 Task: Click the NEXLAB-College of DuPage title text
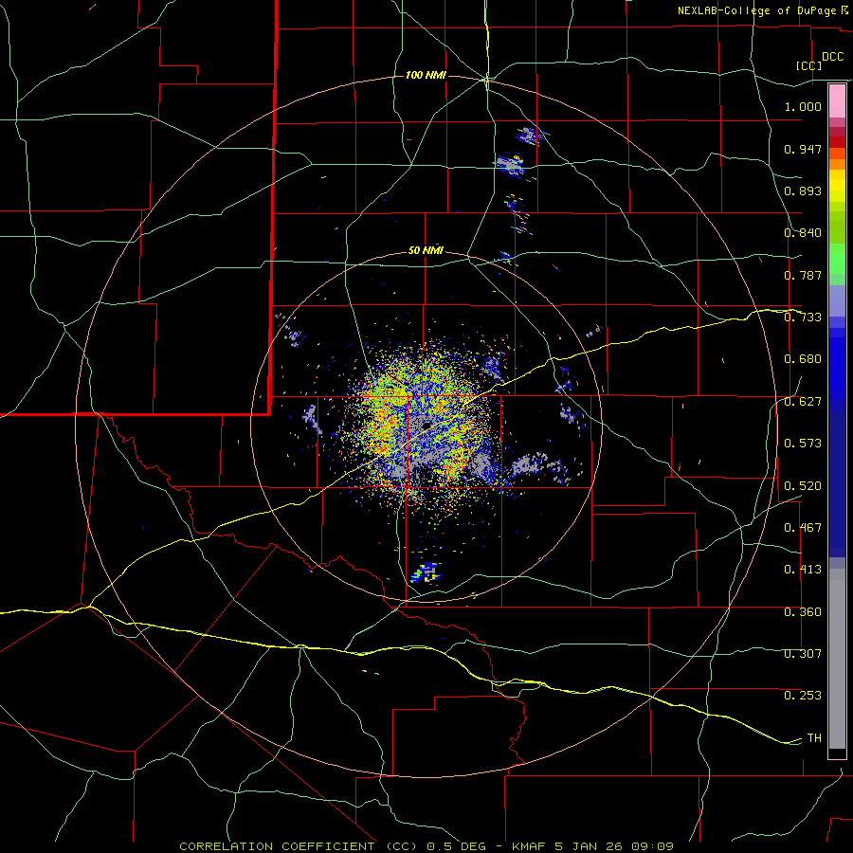coord(756,10)
